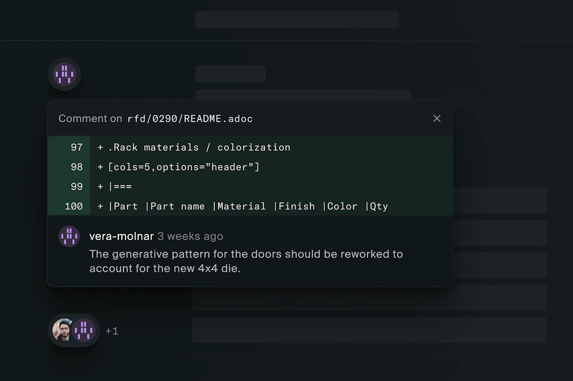Open the photo avatar of the bearded participant
Screen dimensions: 573x381
(x=63, y=330)
